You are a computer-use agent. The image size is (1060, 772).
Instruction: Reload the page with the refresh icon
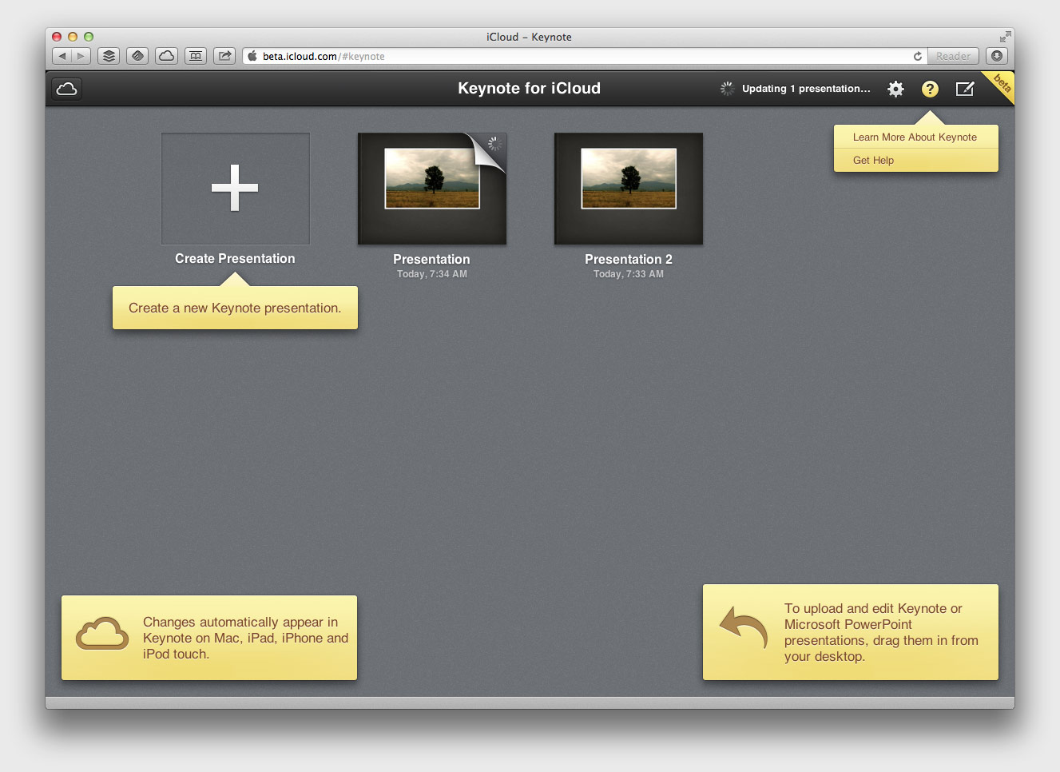[918, 56]
